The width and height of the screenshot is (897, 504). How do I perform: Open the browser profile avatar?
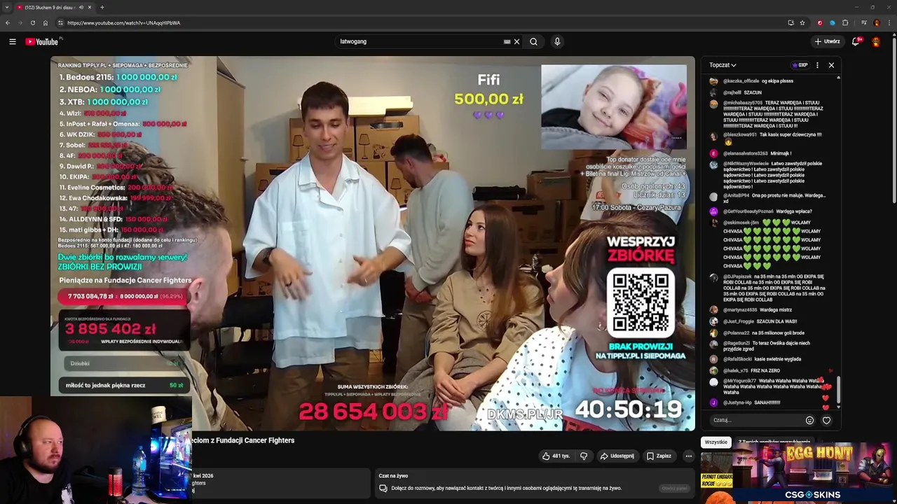pyautogui.click(x=876, y=23)
